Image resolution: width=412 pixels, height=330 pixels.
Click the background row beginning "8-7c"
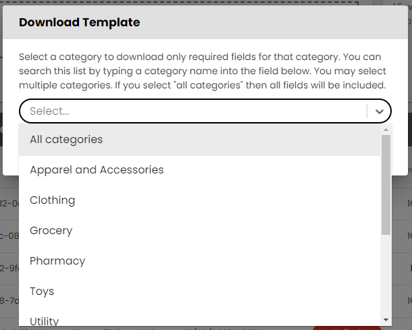[9, 299]
